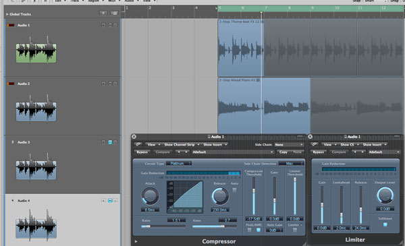Toggle record enable button on Audio 1 track
405x246 pixels.
pos(103,25)
